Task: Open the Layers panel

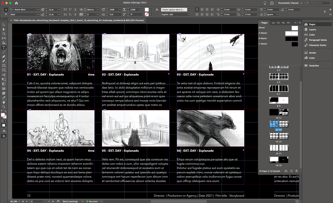Action: tap(312, 29)
